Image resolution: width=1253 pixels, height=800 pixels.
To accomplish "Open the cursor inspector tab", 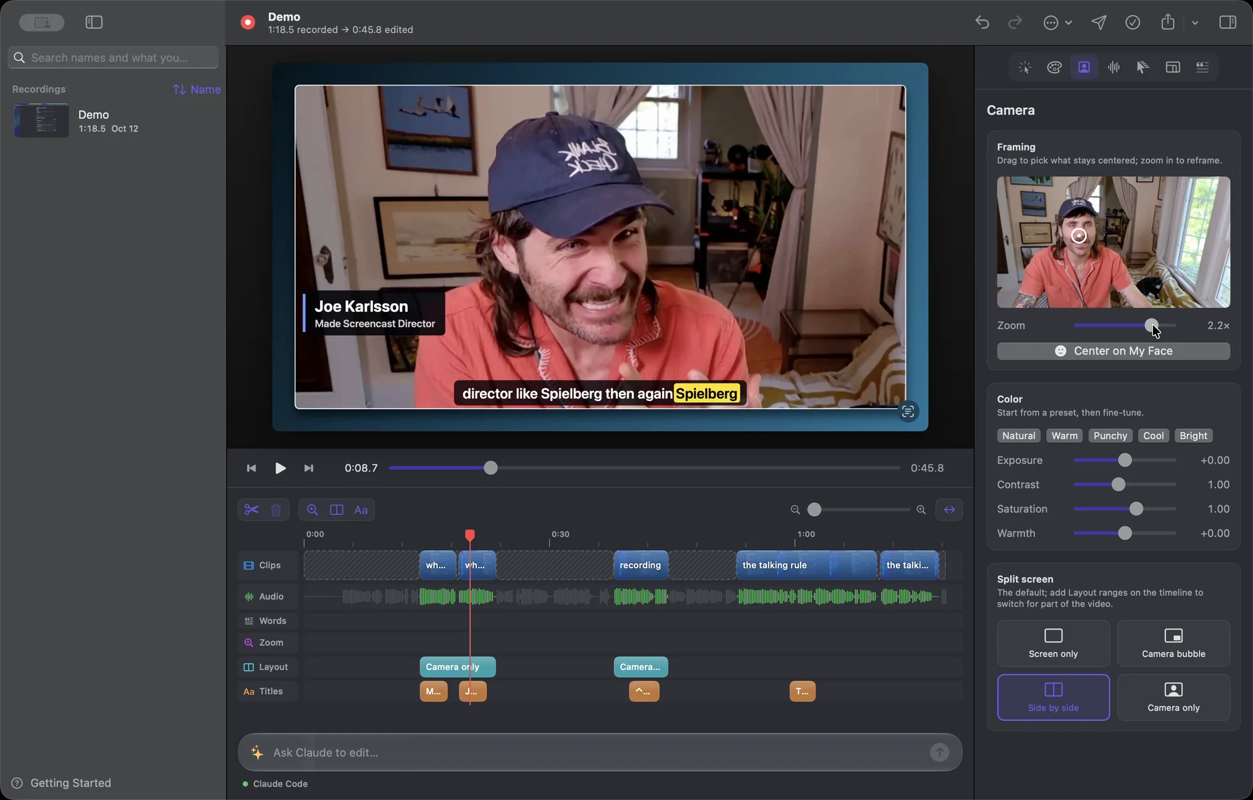I will 1143,67.
